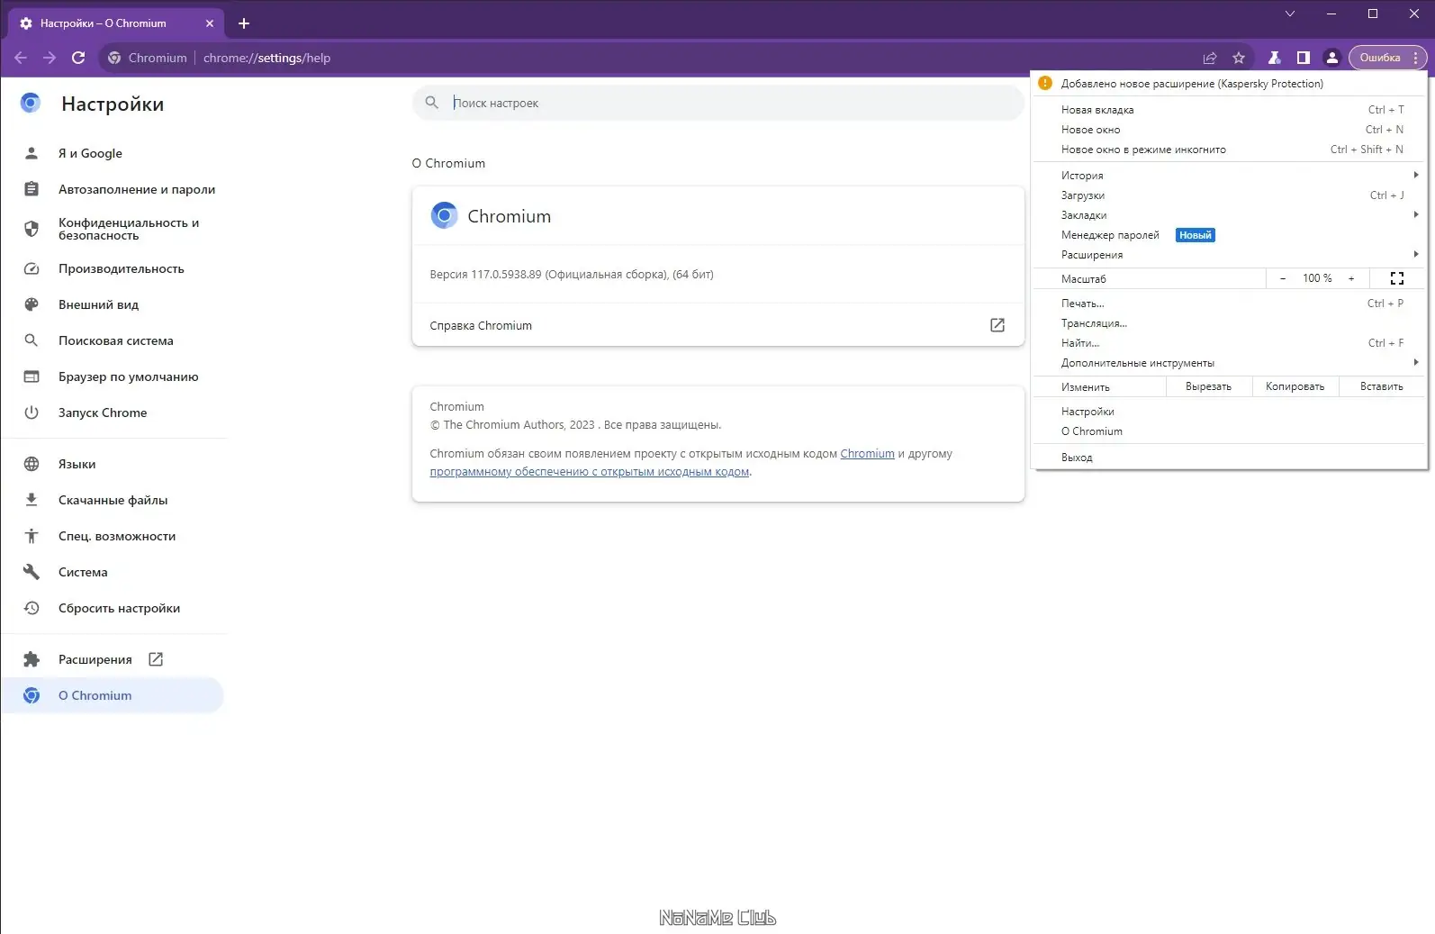Viewport: 1435px width, 934px height.
Task: Click the search magnifier icon in settings
Action: point(432,103)
